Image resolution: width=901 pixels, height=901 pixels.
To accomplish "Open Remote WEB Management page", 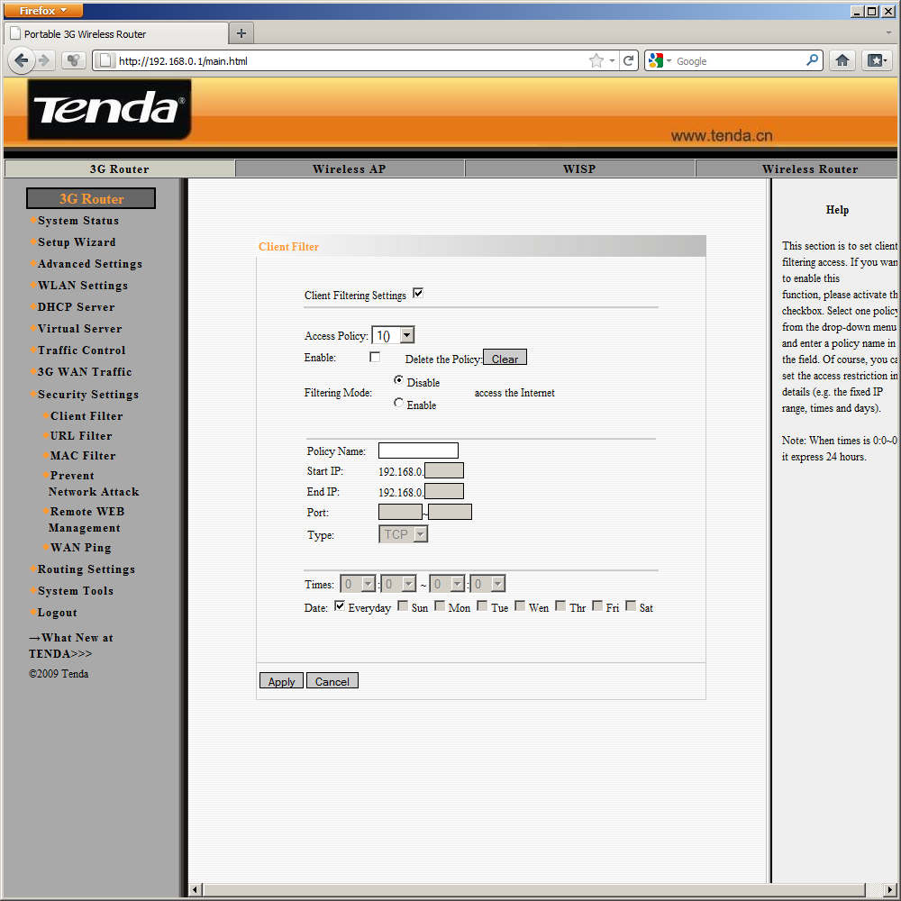I will (86, 520).
